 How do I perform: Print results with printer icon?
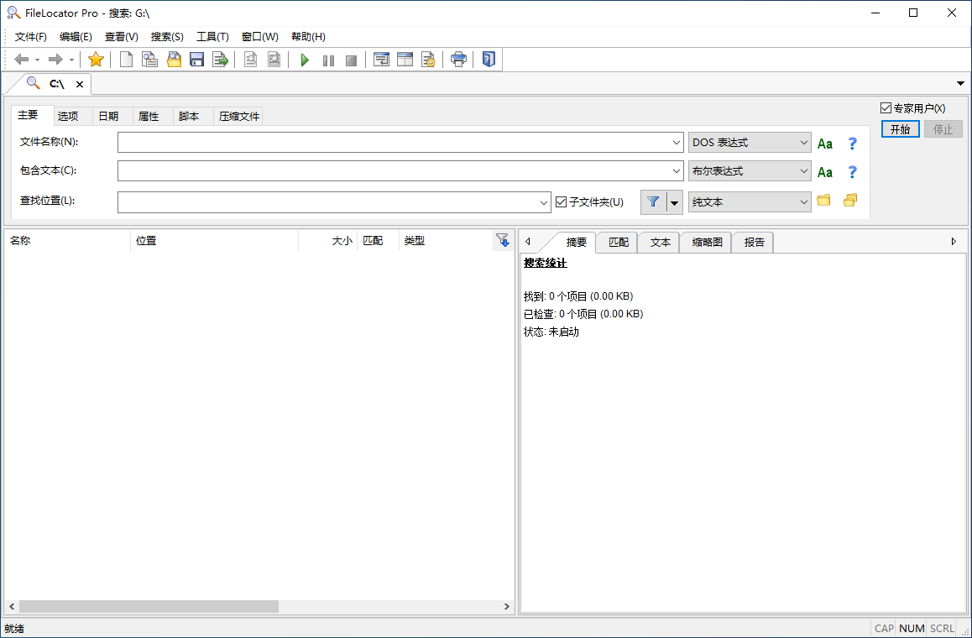point(459,60)
